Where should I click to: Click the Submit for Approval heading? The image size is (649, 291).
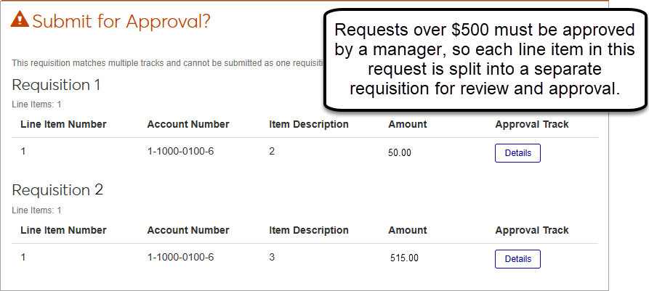[x=121, y=21]
